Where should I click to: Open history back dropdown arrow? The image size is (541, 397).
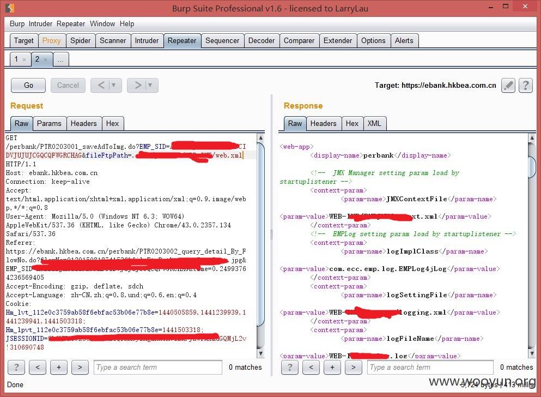pyautogui.click(x=113, y=85)
